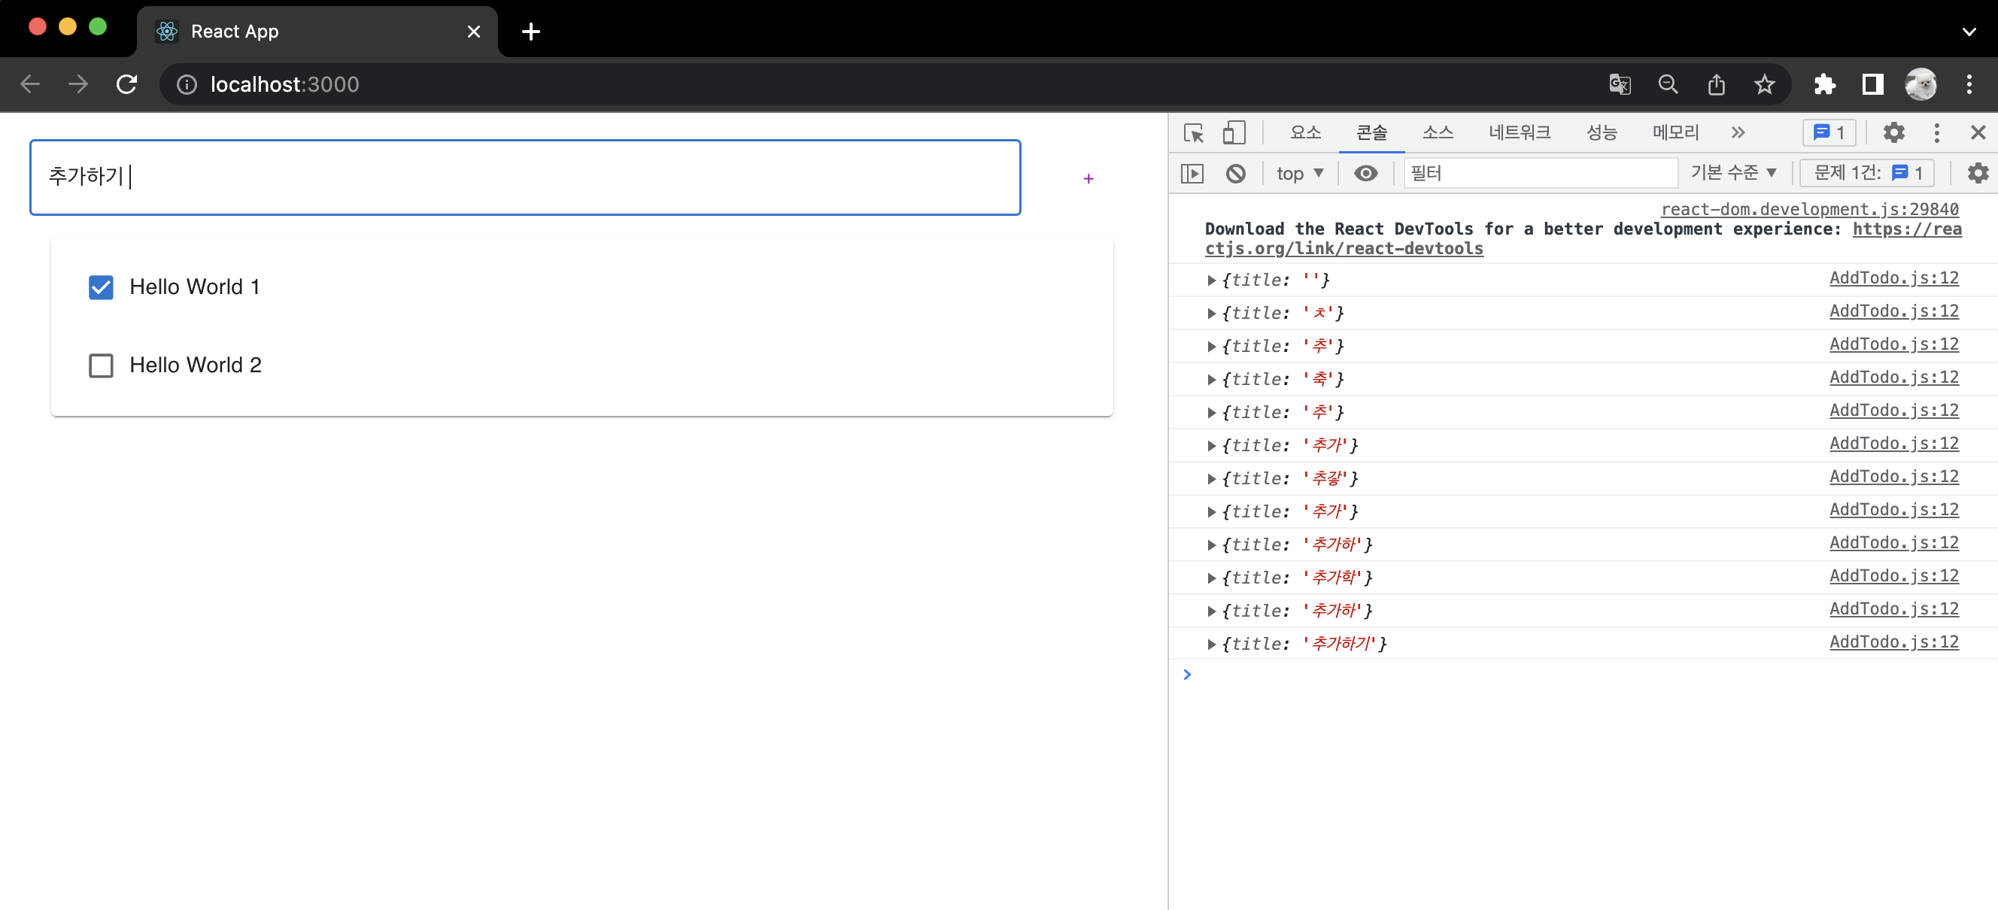1998x910 pixels.
Task: Switch to the 요소 tab
Action: pos(1305,132)
